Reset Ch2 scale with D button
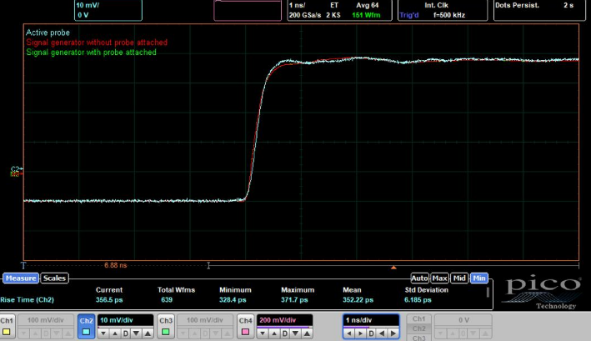Screen dimensions: 591x341 pos(126,333)
